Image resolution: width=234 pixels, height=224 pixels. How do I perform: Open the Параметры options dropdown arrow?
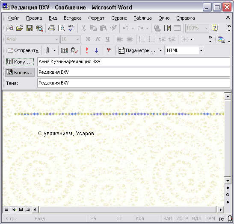point(160,50)
